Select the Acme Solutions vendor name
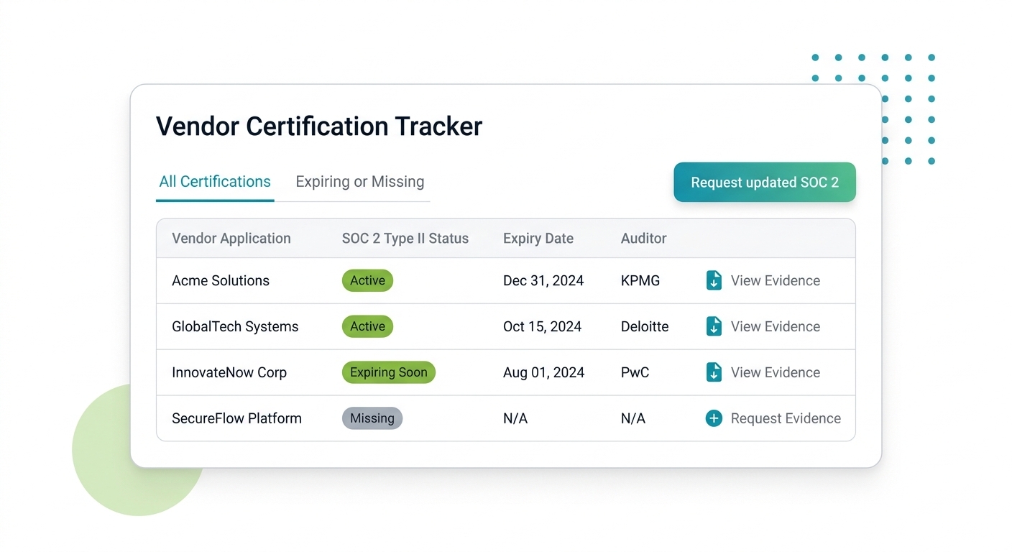 (x=221, y=280)
